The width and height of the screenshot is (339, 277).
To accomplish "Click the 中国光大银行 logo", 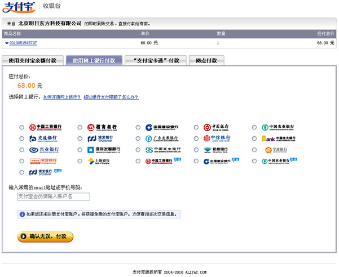I will (x=279, y=138).
